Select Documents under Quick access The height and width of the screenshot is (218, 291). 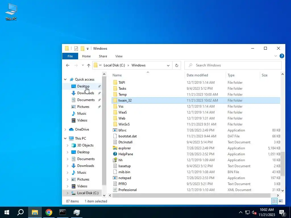coord(86,100)
